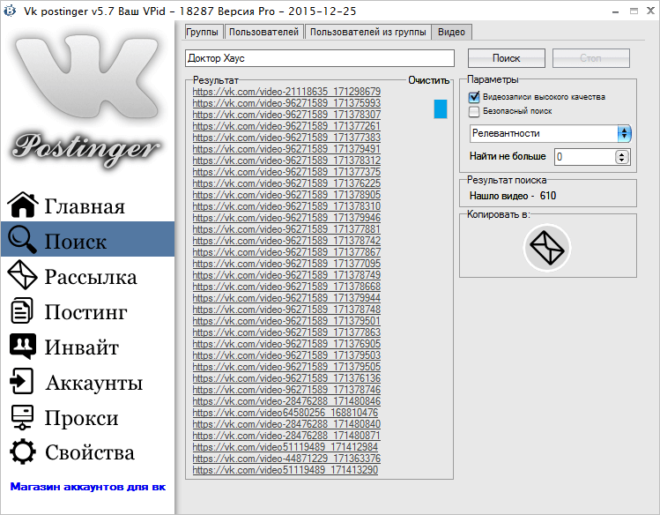Image resolution: width=660 pixels, height=515 pixels.
Task: Switch to the Пользователей tab
Action: tap(264, 32)
